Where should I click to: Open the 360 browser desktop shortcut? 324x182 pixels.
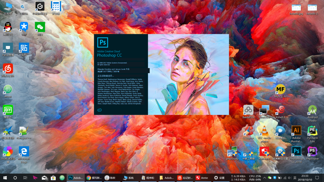pos(8,155)
